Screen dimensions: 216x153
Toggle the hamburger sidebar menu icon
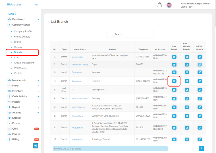(x=36, y=5)
